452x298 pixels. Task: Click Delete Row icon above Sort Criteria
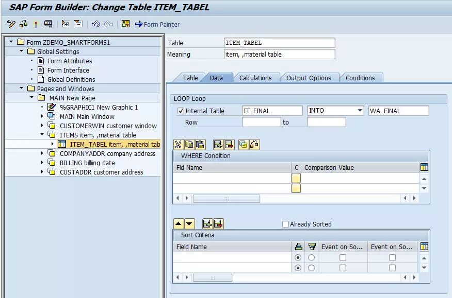(218, 223)
